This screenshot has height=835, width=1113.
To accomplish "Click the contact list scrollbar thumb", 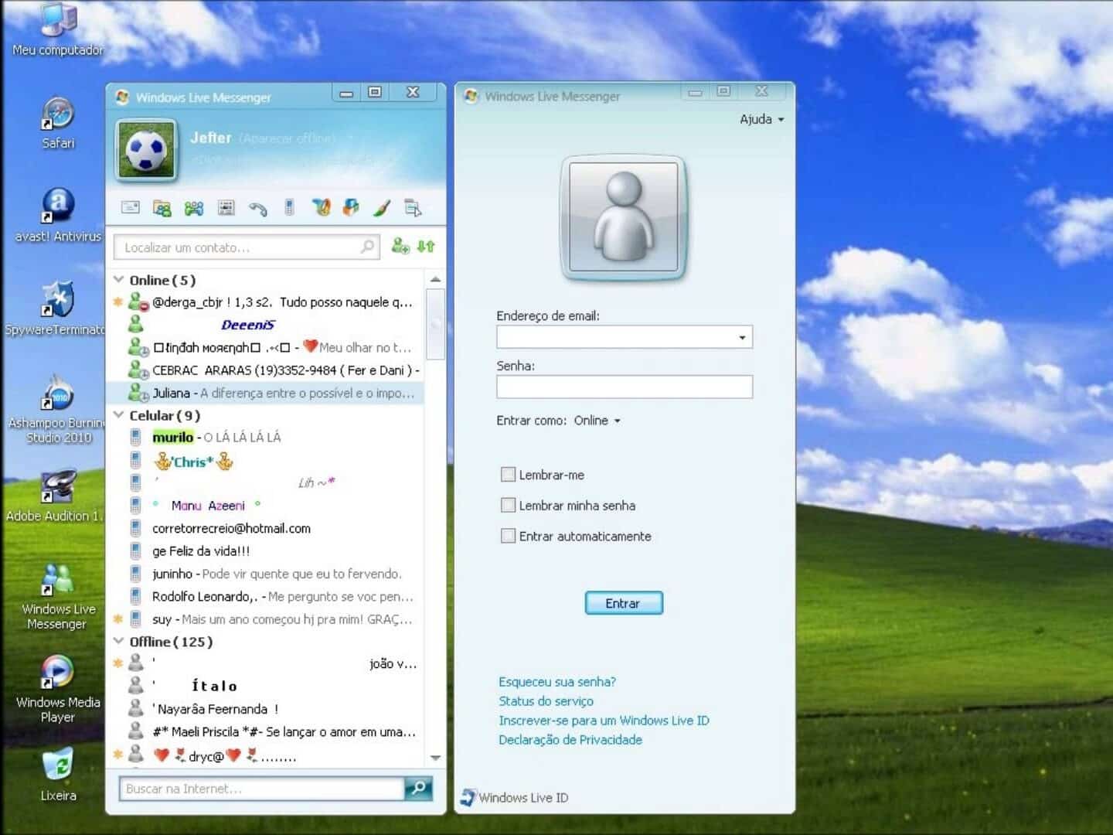I will pyautogui.click(x=435, y=324).
